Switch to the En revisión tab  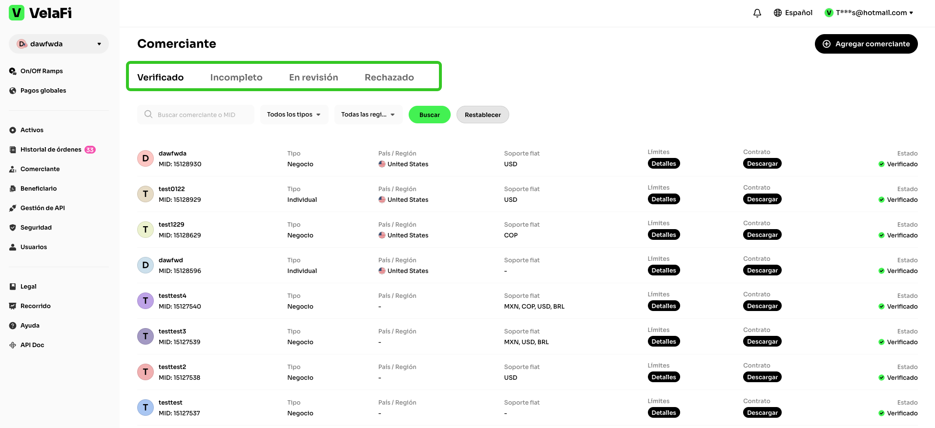point(313,78)
